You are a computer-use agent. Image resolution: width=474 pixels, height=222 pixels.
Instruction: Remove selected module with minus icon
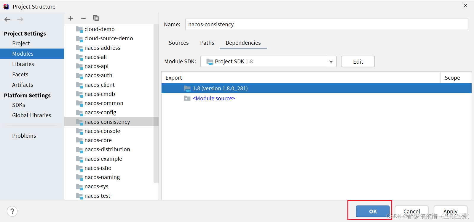click(83, 18)
